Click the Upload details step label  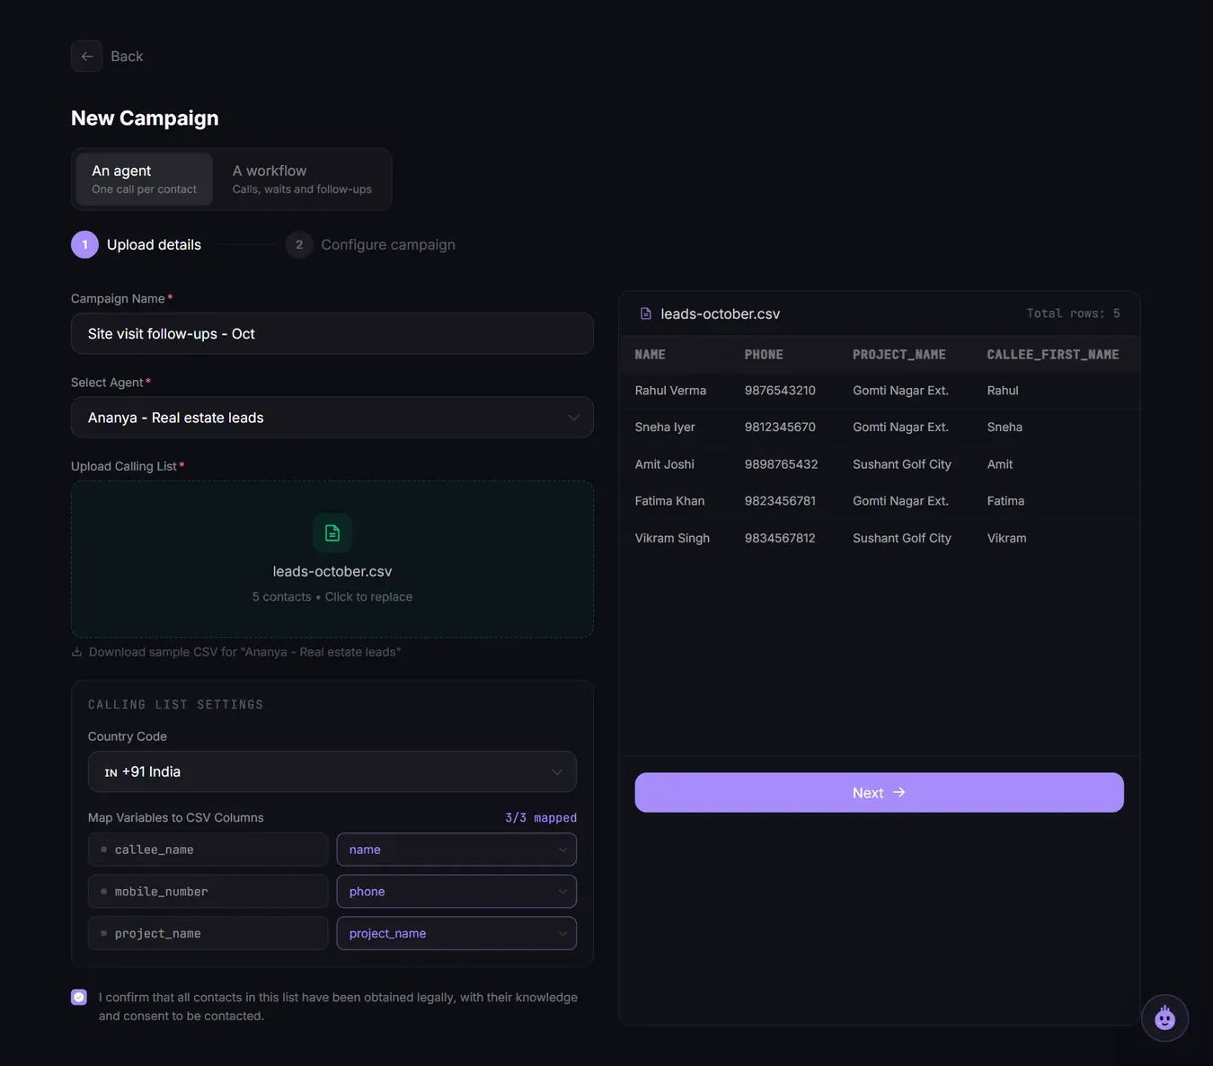coord(154,244)
